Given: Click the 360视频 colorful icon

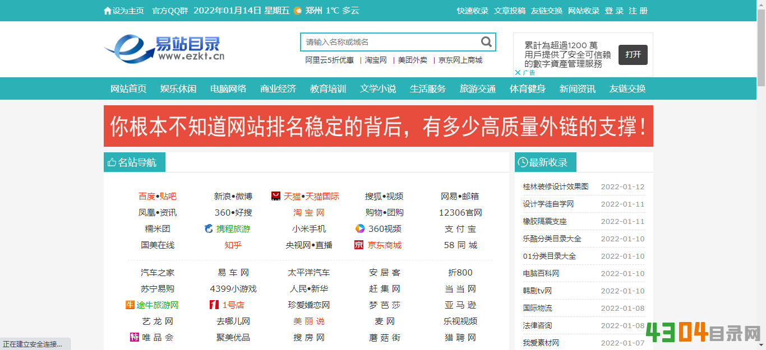Looking at the screenshot, I should pyautogui.click(x=360, y=228).
